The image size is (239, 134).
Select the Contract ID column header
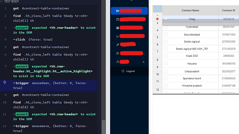coord(229,10)
